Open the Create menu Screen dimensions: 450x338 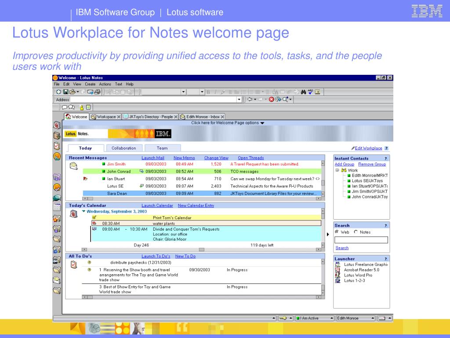[x=90, y=84]
